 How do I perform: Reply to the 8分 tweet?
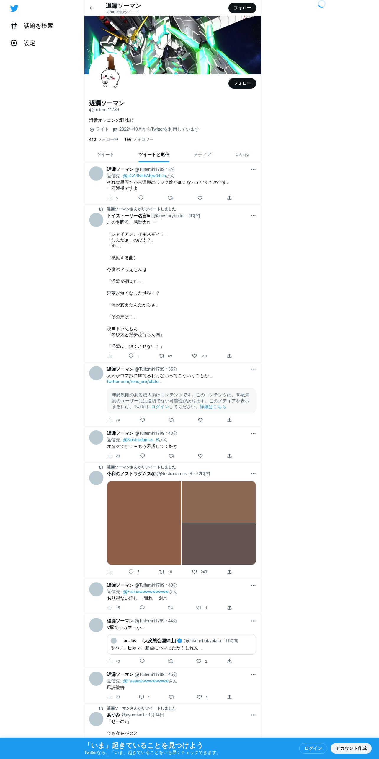[x=141, y=198]
